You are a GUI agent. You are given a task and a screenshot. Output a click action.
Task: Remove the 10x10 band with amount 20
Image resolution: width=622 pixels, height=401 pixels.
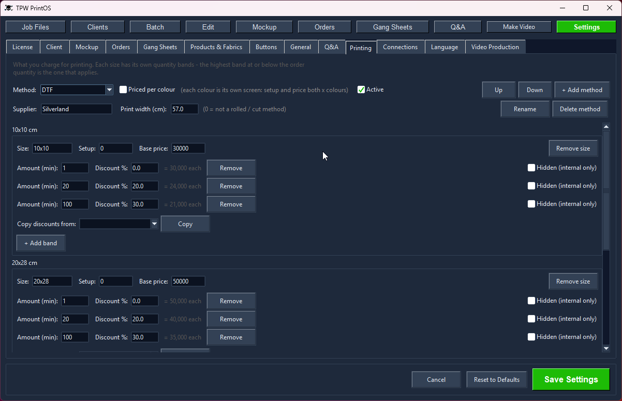(x=231, y=186)
